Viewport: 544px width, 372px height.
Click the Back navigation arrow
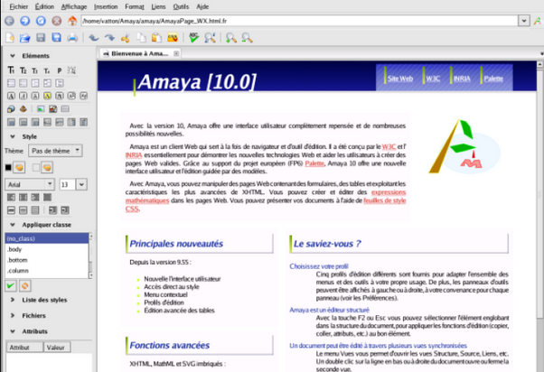9,21
